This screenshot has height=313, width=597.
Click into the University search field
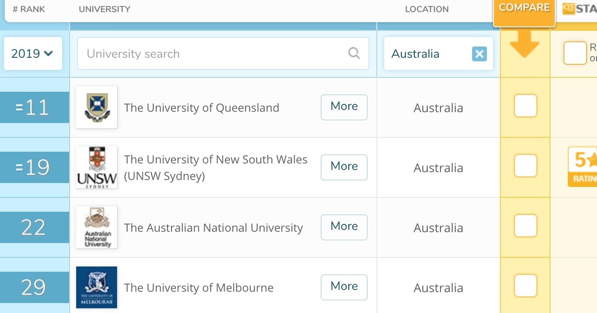click(x=213, y=53)
